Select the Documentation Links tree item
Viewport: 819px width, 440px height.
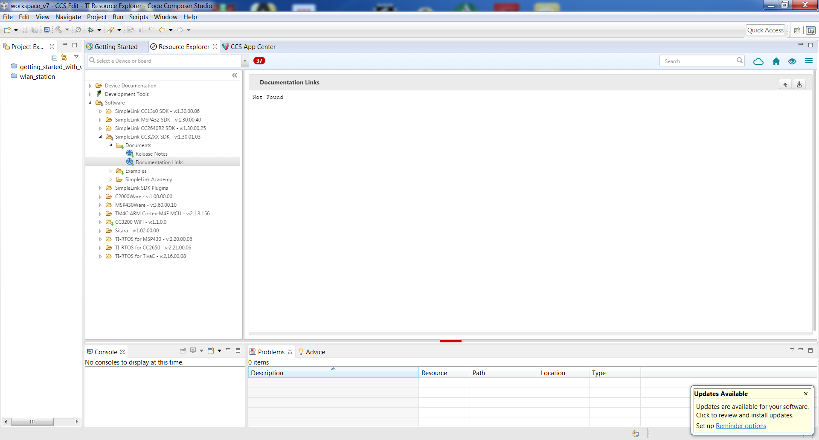coord(160,162)
